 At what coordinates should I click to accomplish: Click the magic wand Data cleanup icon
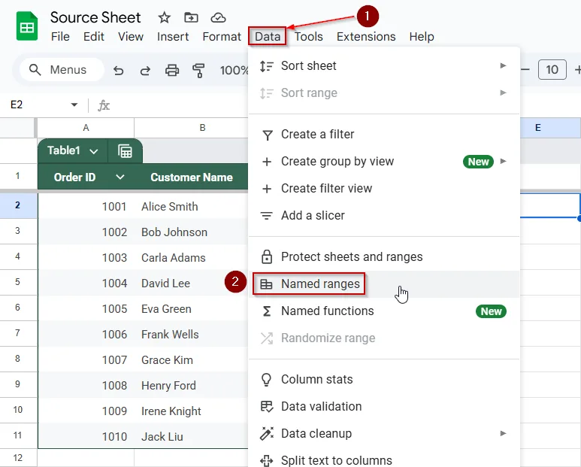click(267, 434)
